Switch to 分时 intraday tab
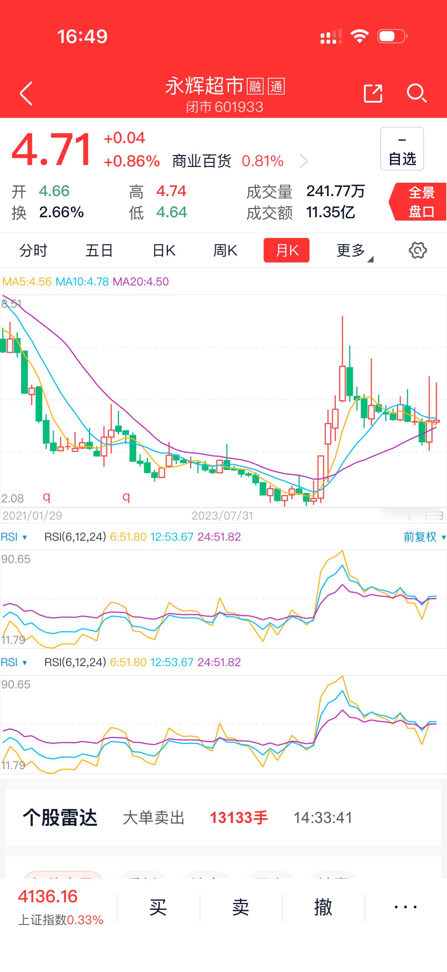The width and height of the screenshot is (447, 972). coord(33,250)
